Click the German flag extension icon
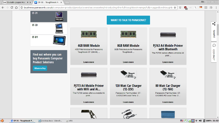219x123 pixels. point(201,7)
